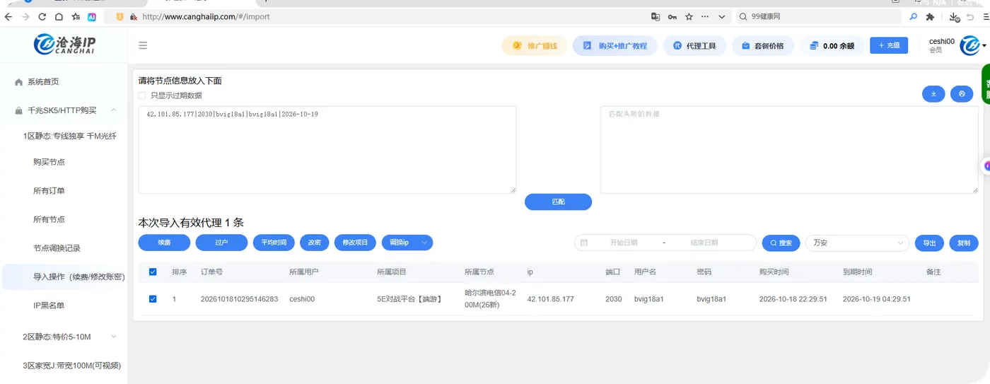
Task: Click the blue 匹配 button
Action: [558, 202]
